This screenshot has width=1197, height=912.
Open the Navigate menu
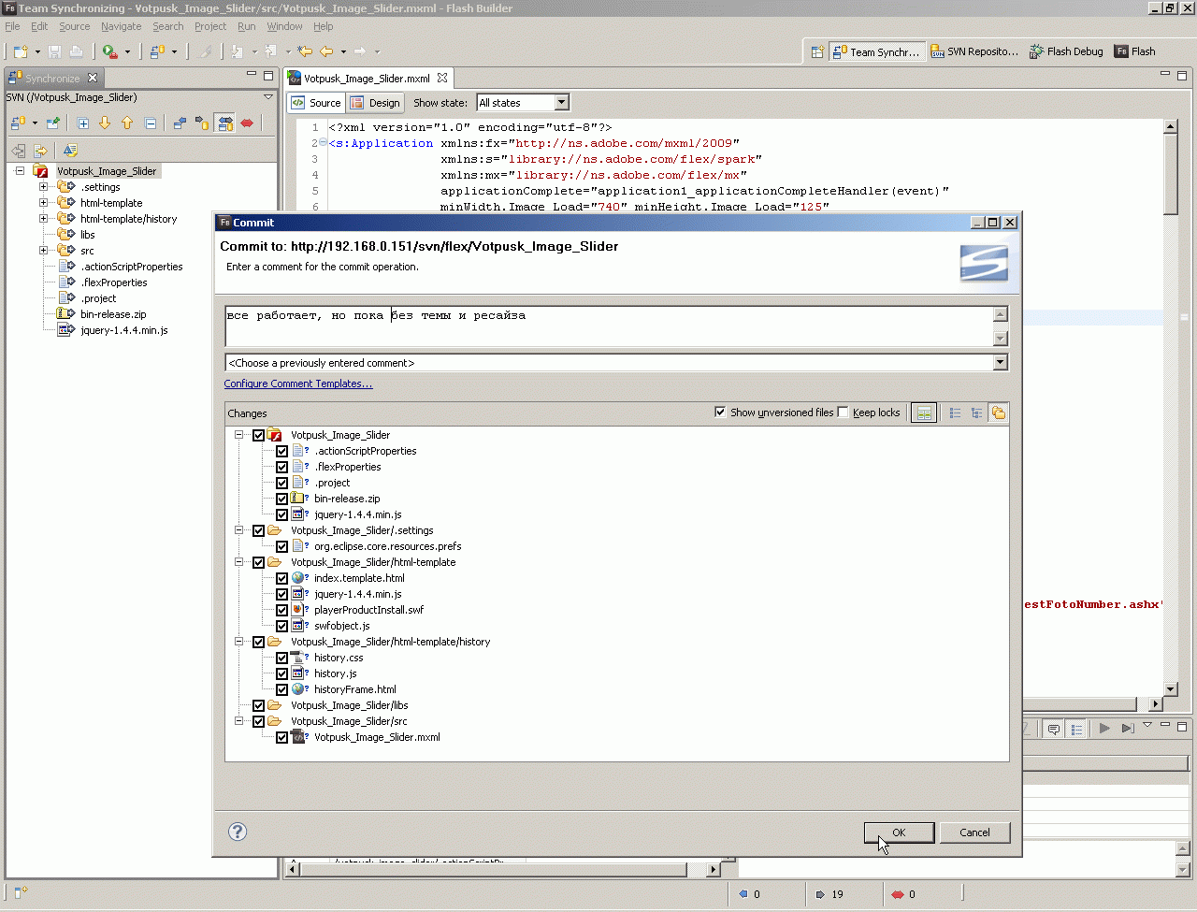pyautogui.click(x=121, y=26)
